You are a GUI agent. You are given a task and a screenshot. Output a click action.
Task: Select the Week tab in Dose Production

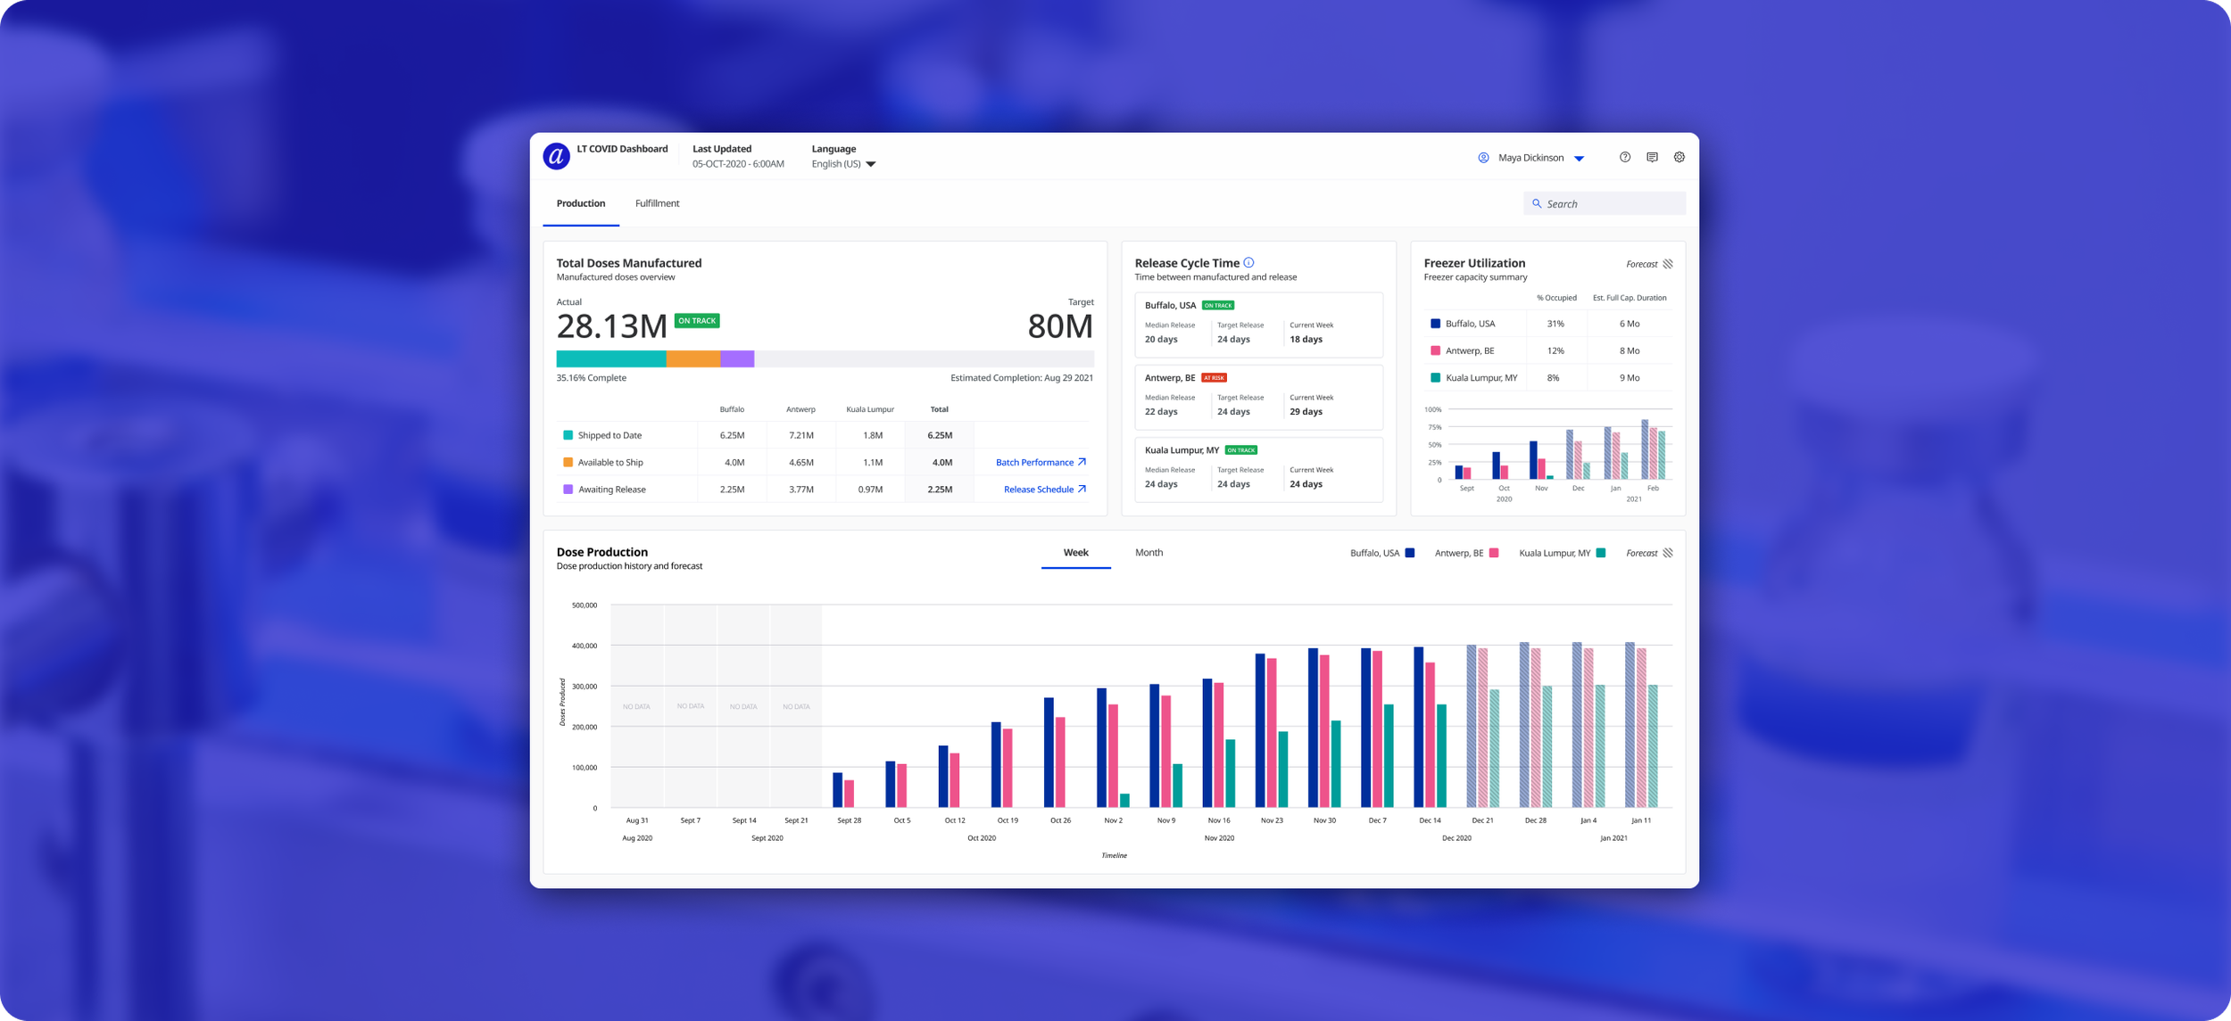(x=1075, y=553)
